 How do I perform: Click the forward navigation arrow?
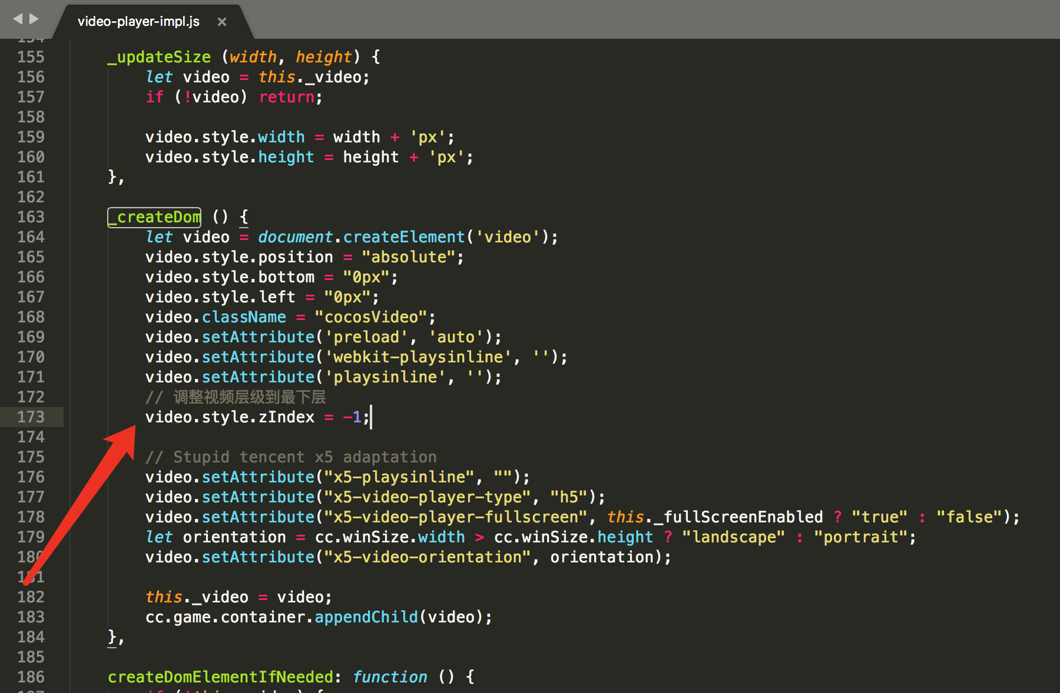pyautogui.click(x=34, y=18)
